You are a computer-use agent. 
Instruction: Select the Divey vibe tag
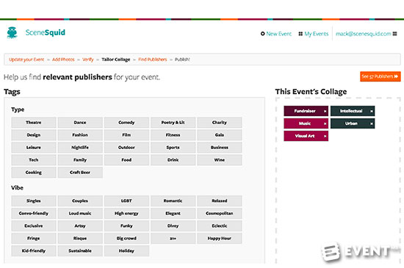pos(173,225)
